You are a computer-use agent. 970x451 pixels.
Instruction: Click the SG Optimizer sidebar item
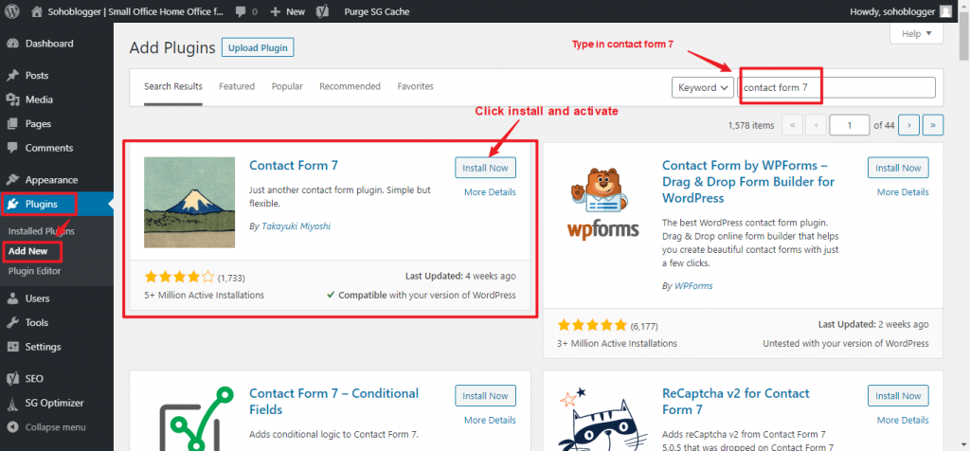[54, 403]
